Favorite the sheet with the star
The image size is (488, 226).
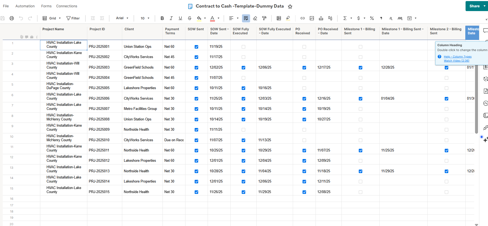pyautogui.click(x=290, y=6)
